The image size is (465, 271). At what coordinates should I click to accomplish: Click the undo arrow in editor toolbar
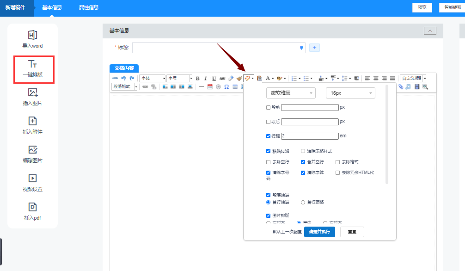(123, 79)
